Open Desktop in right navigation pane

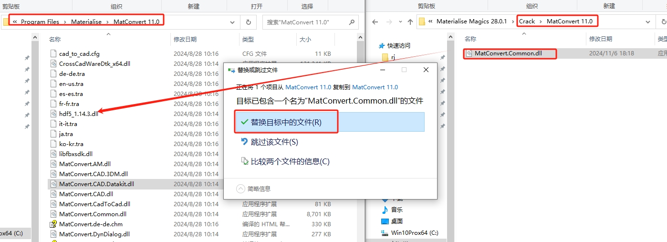(392, 221)
